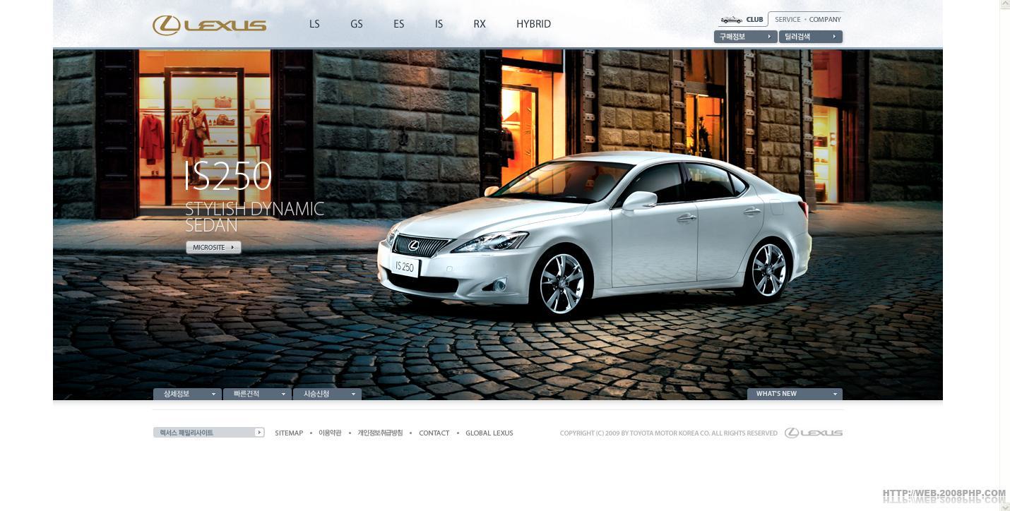
Task: Expand the 빠른견적 dropdown
Action: click(257, 394)
